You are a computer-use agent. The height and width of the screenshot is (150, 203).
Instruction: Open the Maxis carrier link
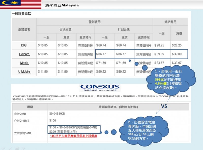24,63
